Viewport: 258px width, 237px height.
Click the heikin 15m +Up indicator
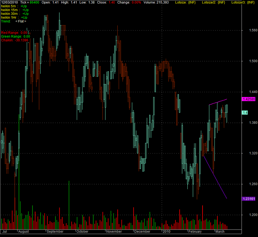point(15,10)
